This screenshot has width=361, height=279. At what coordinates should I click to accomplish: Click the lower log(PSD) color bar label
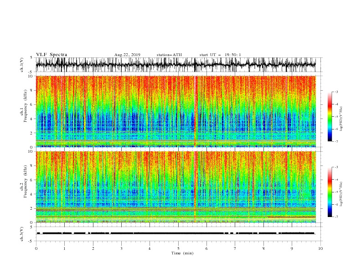pyautogui.click(x=341, y=194)
